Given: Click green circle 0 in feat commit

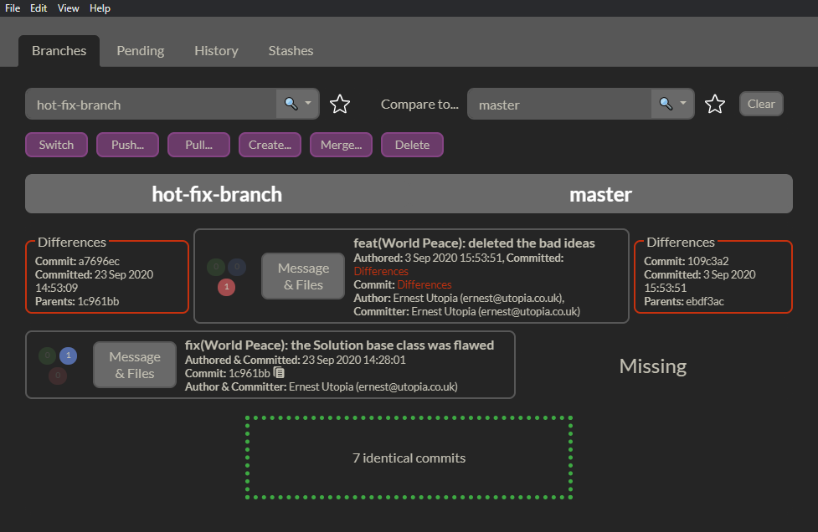Looking at the screenshot, I should click(216, 267).
